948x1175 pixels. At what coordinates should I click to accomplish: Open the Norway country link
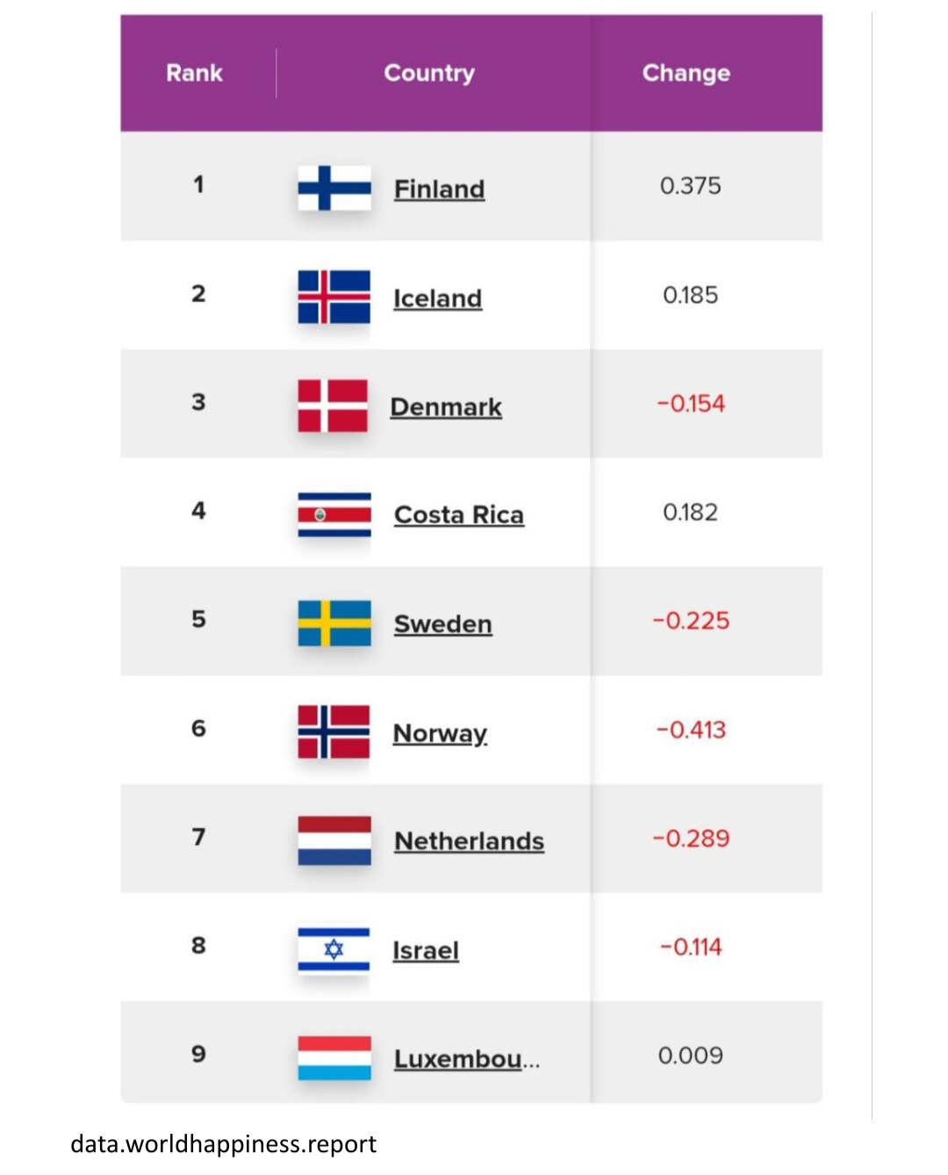point(440,732)
